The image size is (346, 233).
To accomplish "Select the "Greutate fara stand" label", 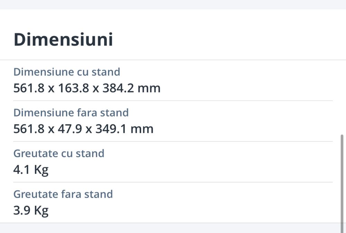I will [63, 194].
